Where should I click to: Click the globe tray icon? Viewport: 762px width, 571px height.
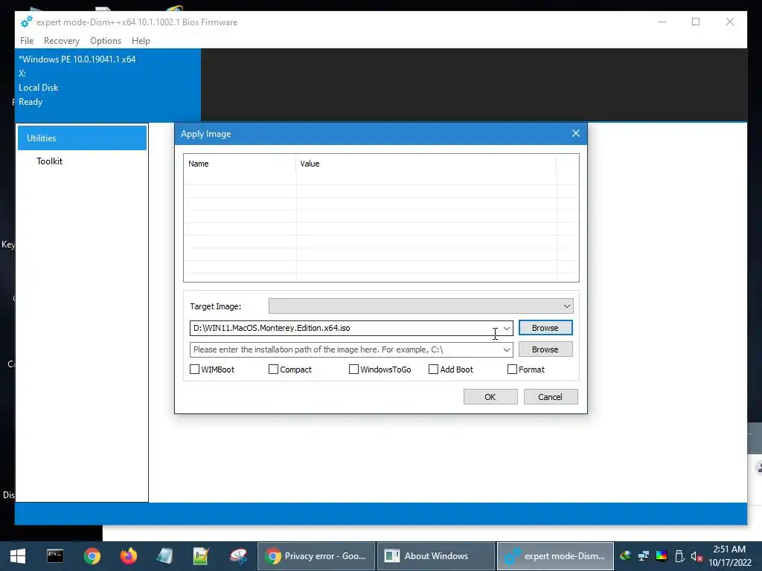click(625, 556)
